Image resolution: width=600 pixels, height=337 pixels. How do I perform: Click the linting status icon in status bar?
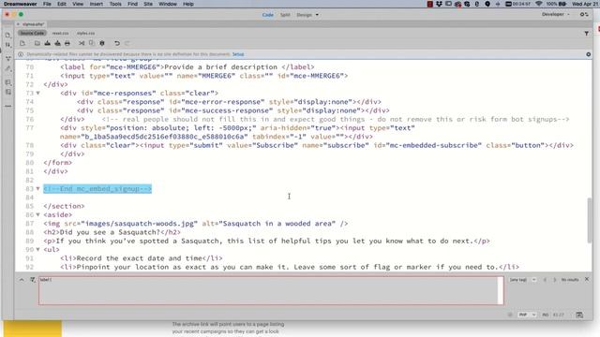[510, 315]
